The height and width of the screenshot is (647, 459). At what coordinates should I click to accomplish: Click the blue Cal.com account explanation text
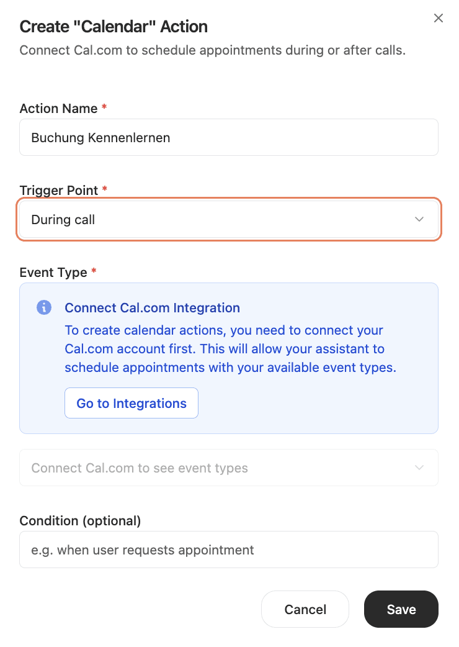229,349
